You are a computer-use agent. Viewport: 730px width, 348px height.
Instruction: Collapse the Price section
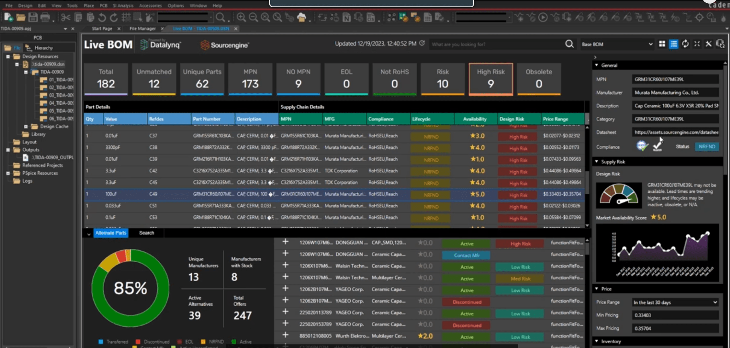597,289
